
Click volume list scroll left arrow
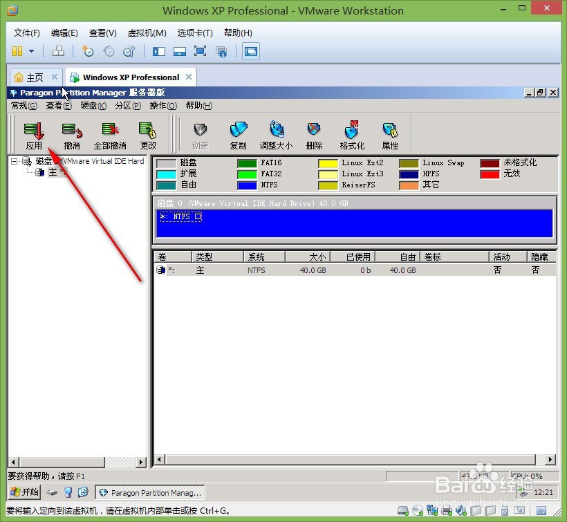[x=160, y=460]
